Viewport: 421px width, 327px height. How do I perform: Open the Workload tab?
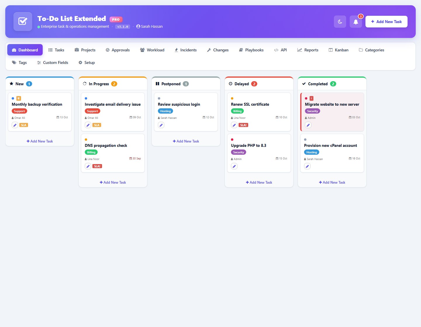[152, 50]
